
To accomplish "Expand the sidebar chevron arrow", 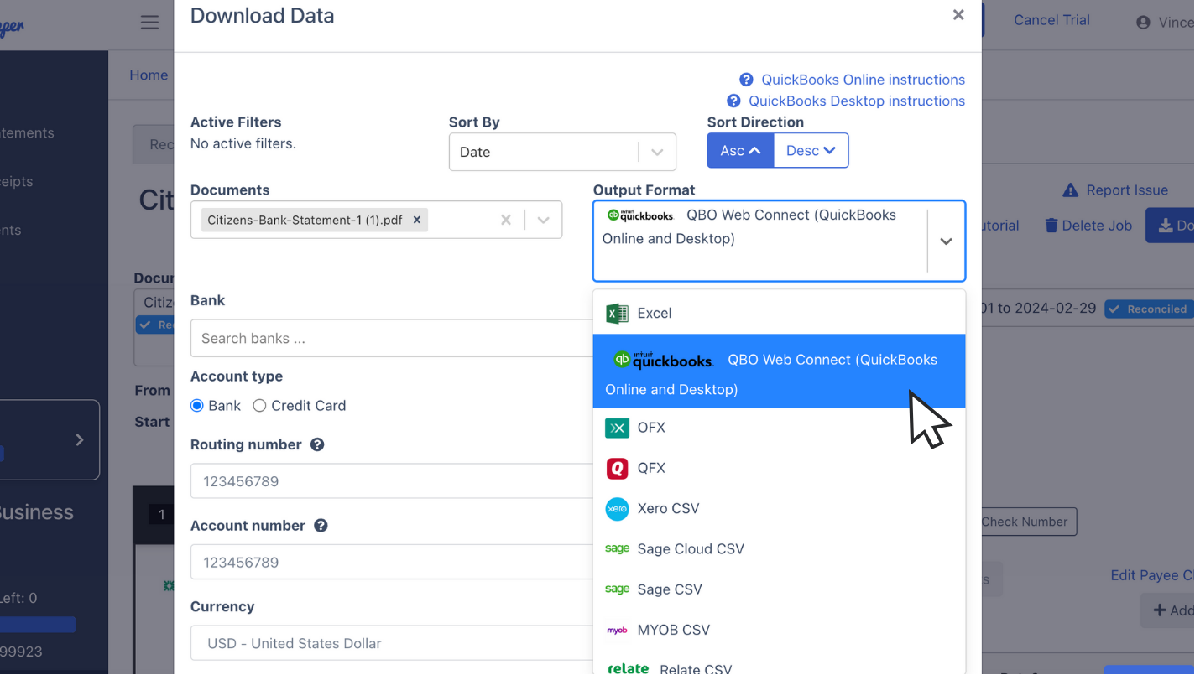I will click(80, 439).
